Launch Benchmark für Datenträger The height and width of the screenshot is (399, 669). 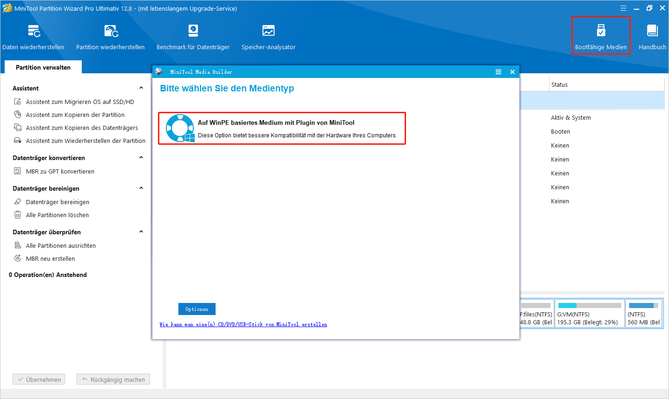(x=193, y=36)
